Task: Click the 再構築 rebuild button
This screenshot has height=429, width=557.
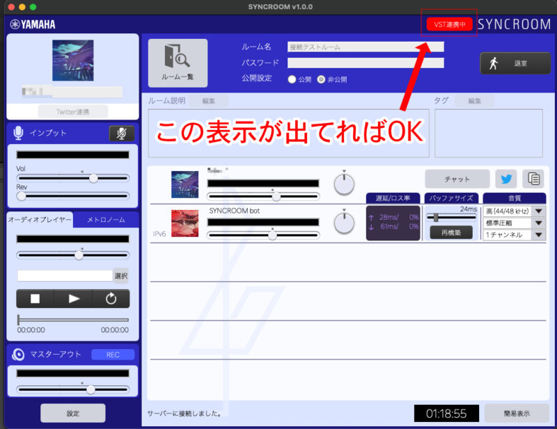Action: [451, 233]
